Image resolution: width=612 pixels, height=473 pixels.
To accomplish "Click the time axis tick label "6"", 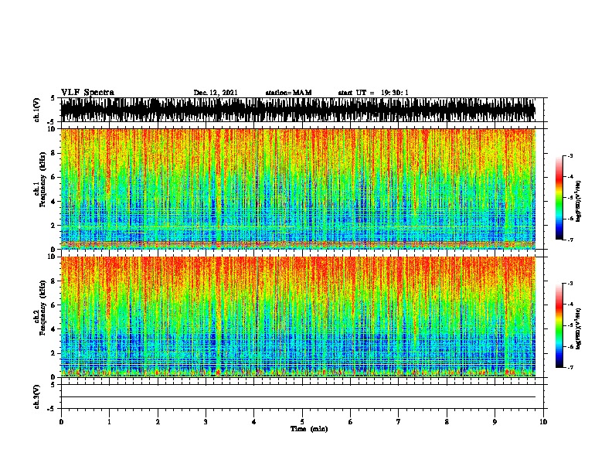I will tap(351, 422).
